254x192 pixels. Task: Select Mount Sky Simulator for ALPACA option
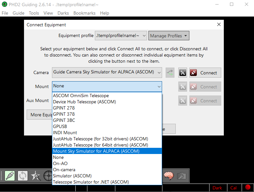pos(96,151)
